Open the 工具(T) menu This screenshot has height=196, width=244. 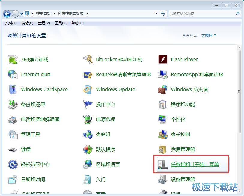61,23
